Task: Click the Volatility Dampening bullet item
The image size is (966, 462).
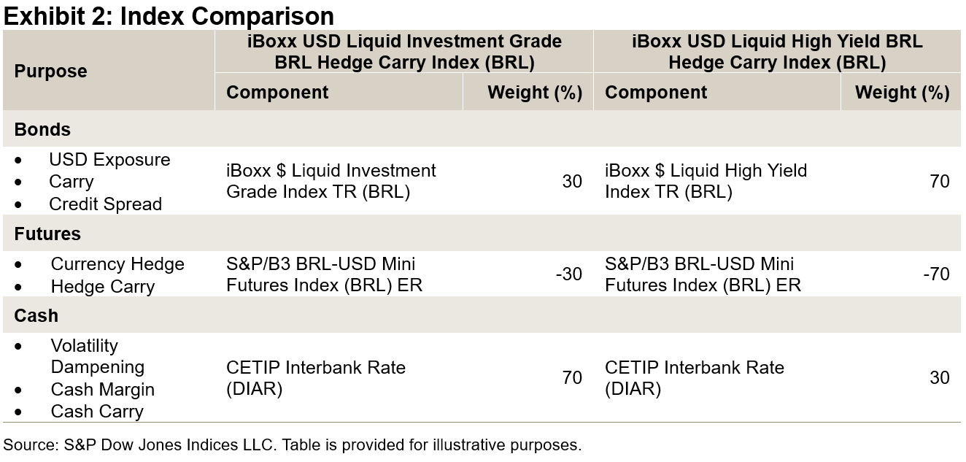Action: 97,356
